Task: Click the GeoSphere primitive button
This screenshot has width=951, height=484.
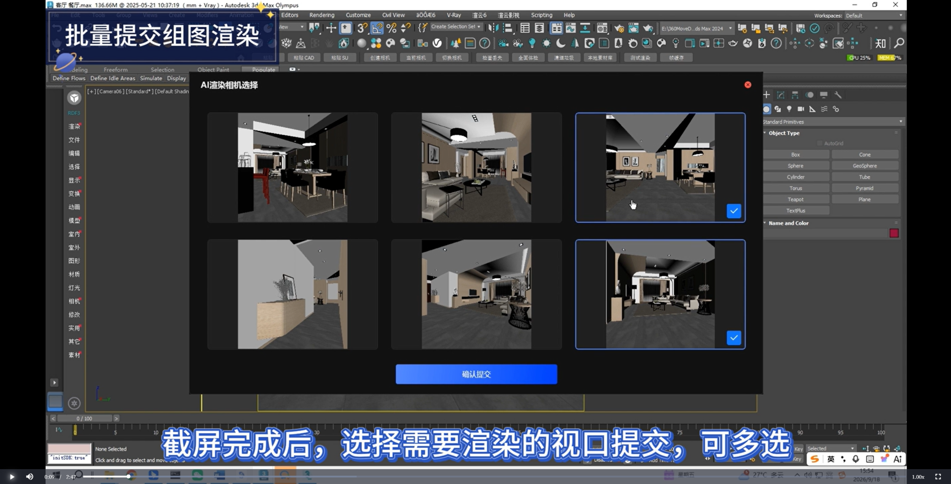Action: [865, 166]
